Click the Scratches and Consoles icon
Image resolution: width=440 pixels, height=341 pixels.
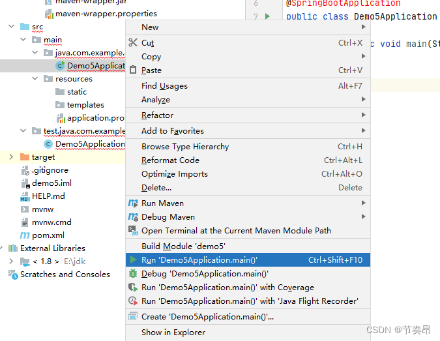point(13,274)
